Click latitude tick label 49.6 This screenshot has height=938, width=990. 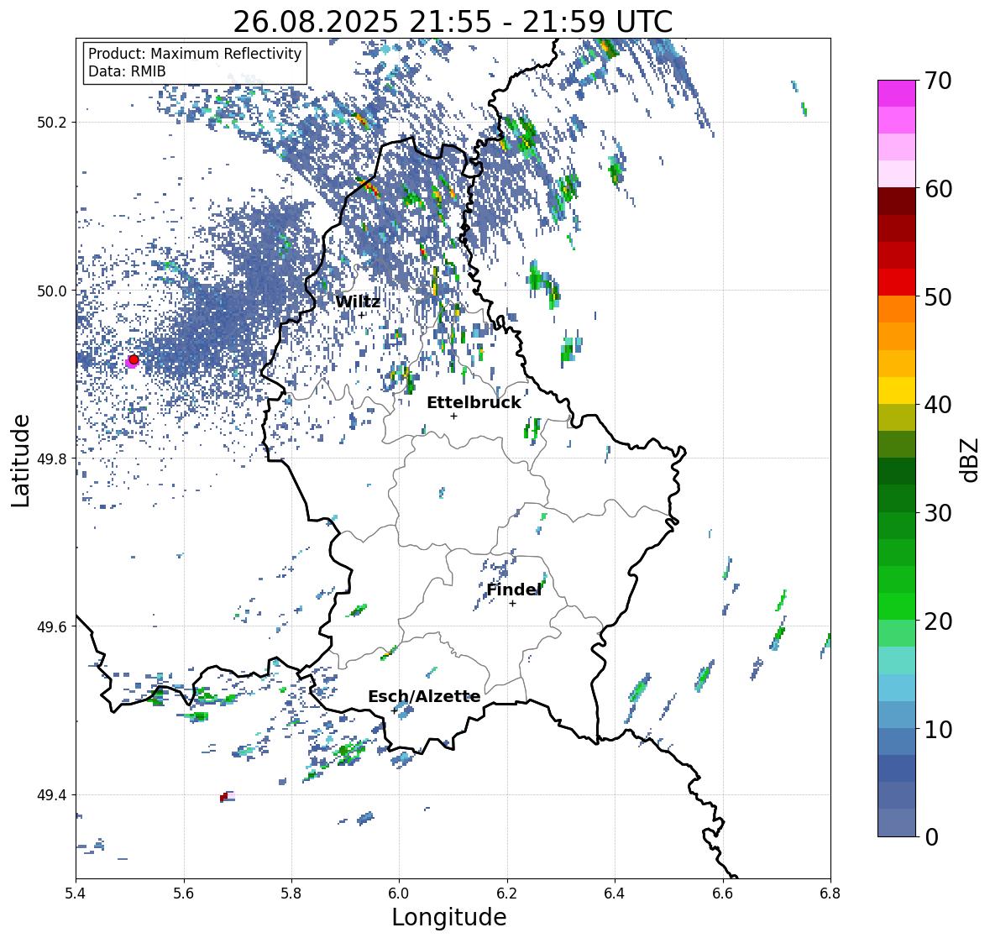pos(52,626)
